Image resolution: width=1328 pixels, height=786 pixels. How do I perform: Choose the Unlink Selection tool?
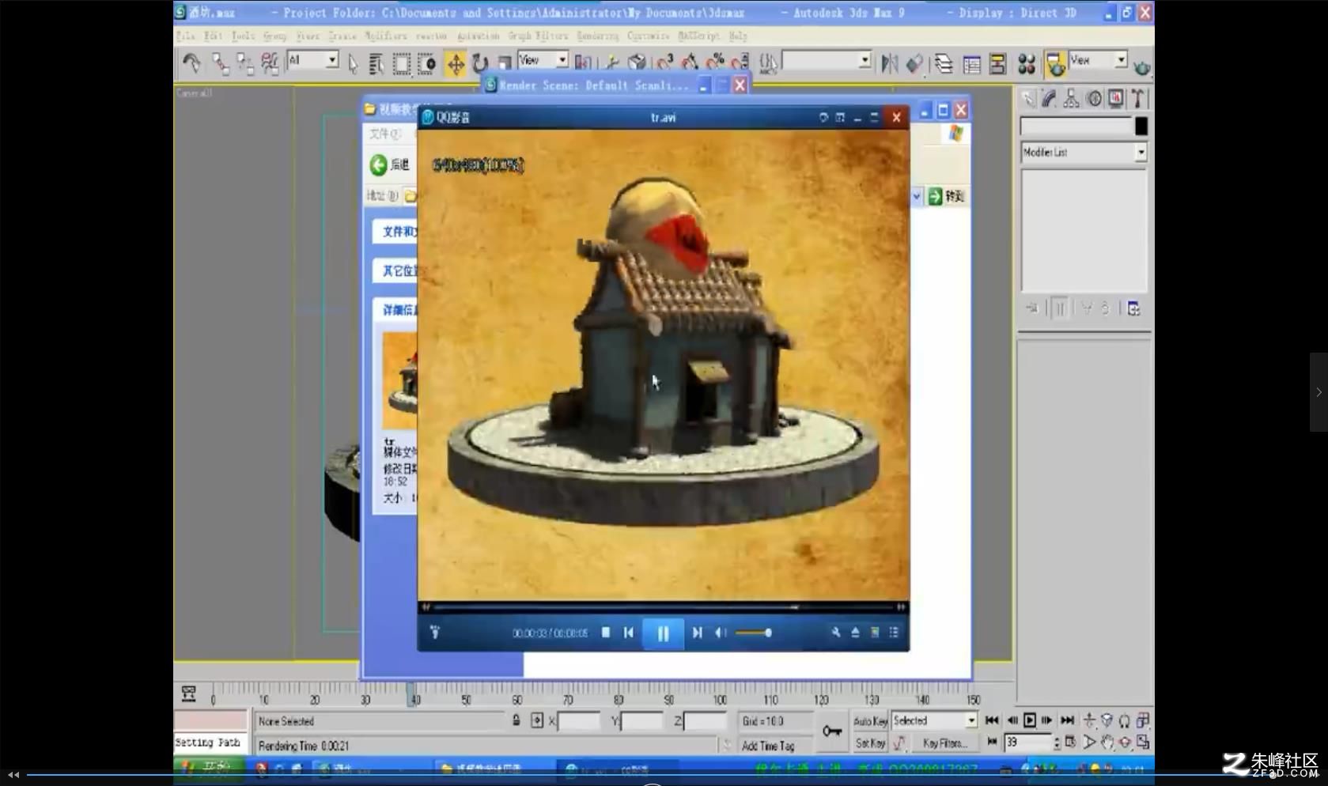point(245,63)
